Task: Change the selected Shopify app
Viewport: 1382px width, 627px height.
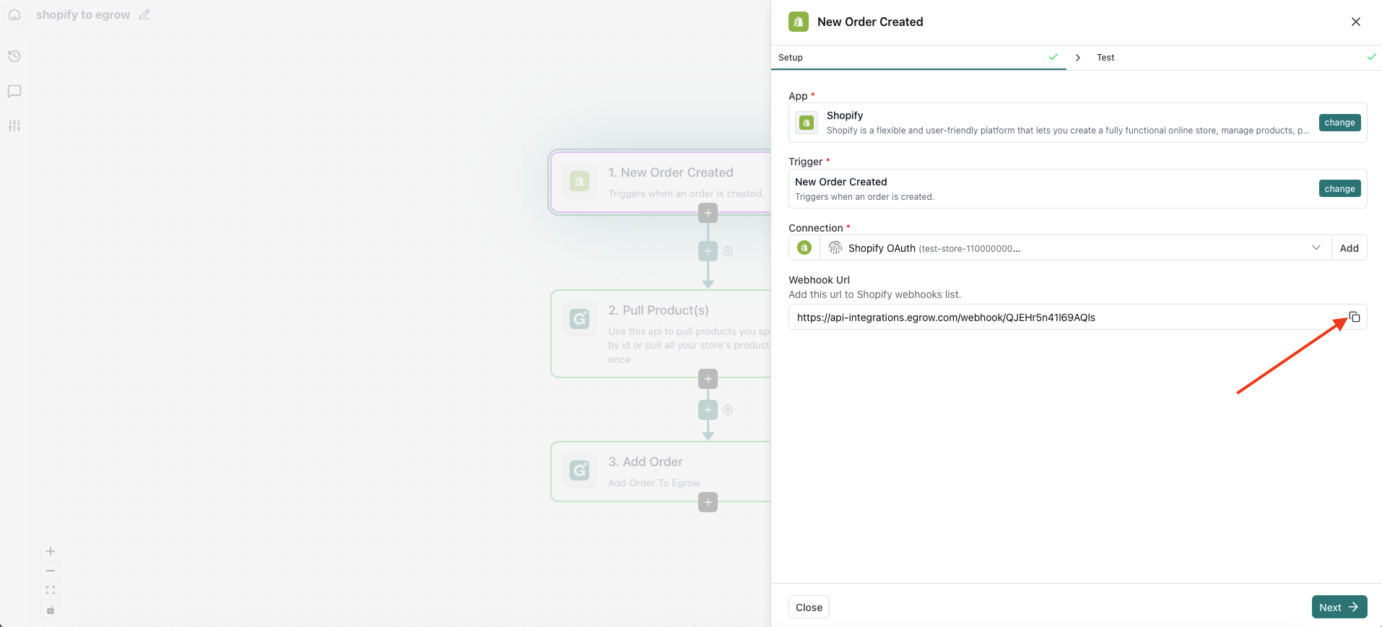Action: tap(1339, 123)
